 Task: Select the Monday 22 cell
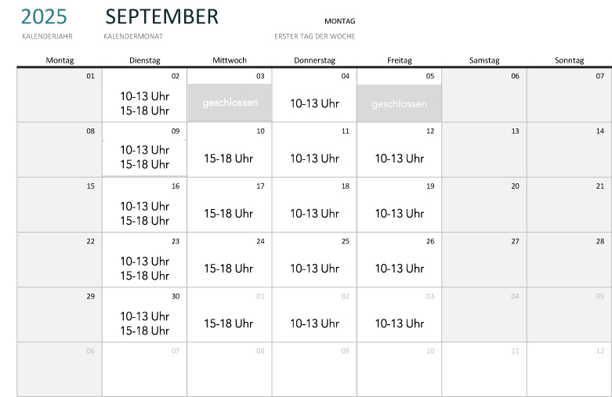pyautogui.click(x=60, y=260)
